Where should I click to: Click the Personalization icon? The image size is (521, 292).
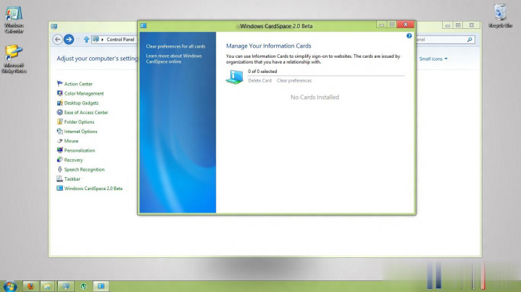coord(60,150)
